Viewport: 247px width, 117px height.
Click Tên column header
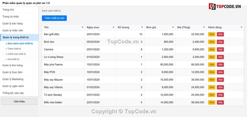pos(63,27)
